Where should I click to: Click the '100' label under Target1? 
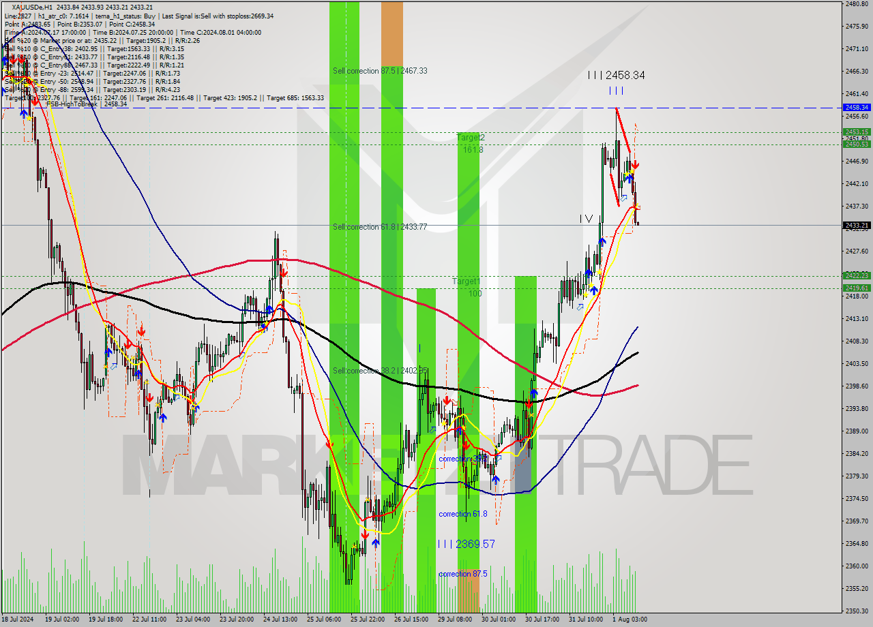pyautogui.click(x=475, y=293)
